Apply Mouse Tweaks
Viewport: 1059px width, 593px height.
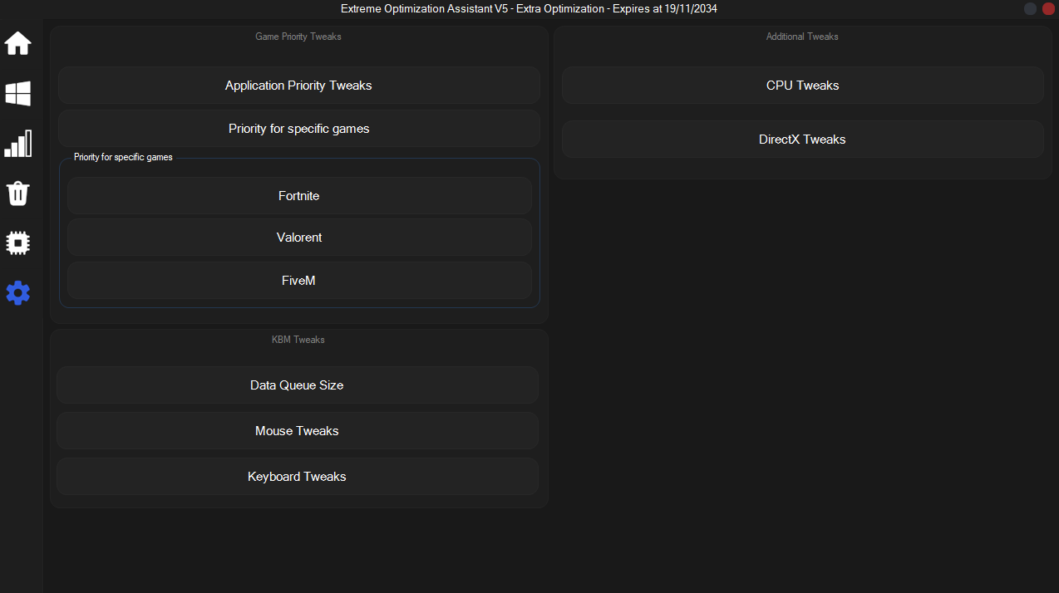click(x=297, y=431)
